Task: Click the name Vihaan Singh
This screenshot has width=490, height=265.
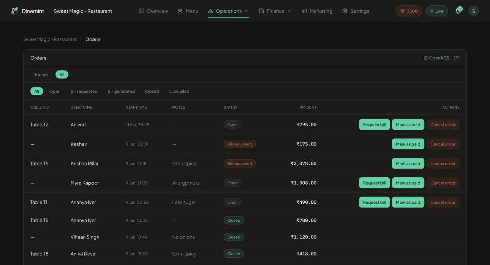Action: coord(85,237)
